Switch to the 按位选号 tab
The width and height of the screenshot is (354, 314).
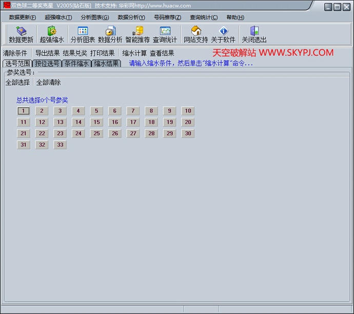pyautogui.click(x=47, y=64)
